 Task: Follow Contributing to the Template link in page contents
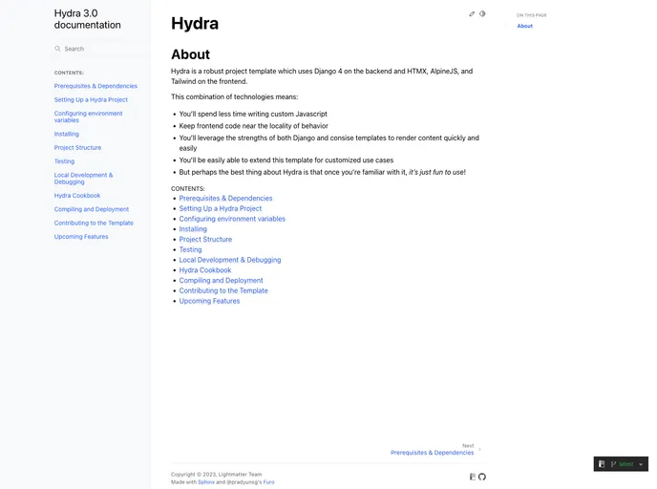point(223,290)
